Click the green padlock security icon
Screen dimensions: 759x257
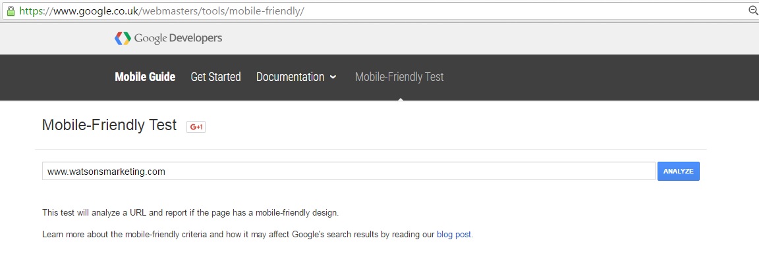pos(11,11)
